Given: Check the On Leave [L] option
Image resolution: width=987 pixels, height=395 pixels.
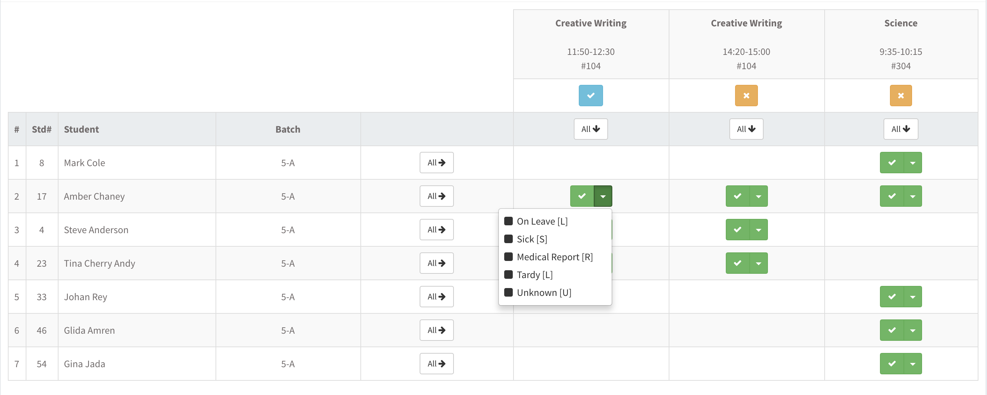Looking at the screenshot, I should click(x=508, y=221).
